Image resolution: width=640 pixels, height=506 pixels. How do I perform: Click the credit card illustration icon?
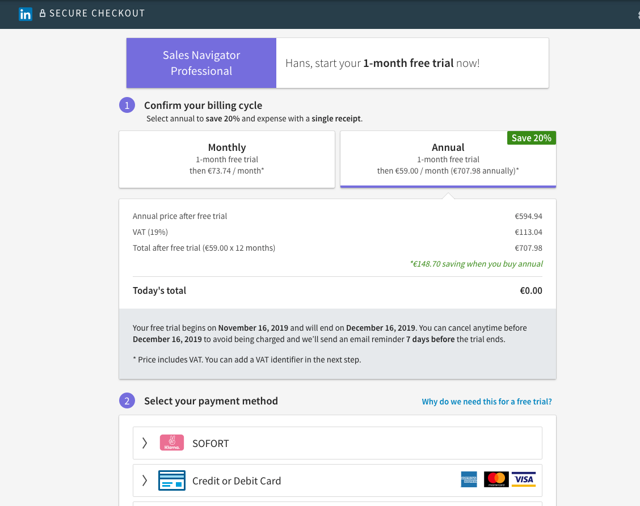pyautogui.click(x=172, y=480)
